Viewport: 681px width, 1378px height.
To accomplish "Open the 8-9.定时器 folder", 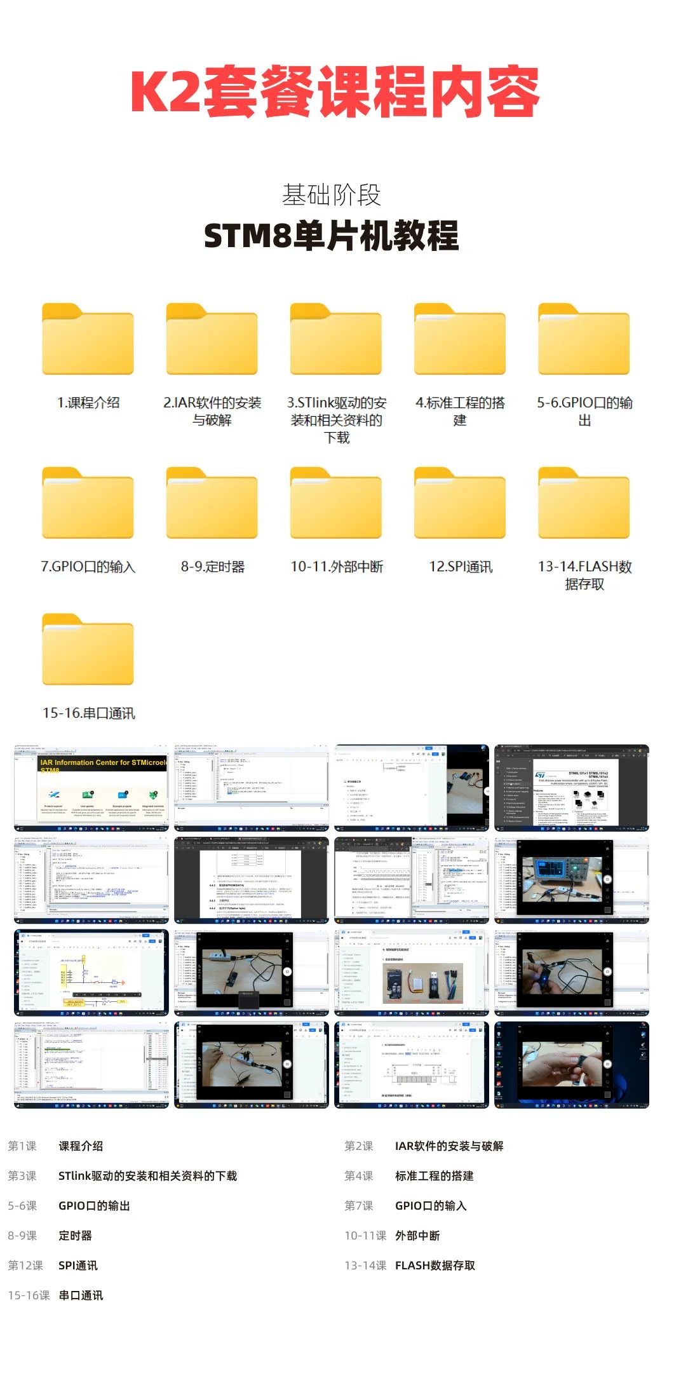I will 212,504.
